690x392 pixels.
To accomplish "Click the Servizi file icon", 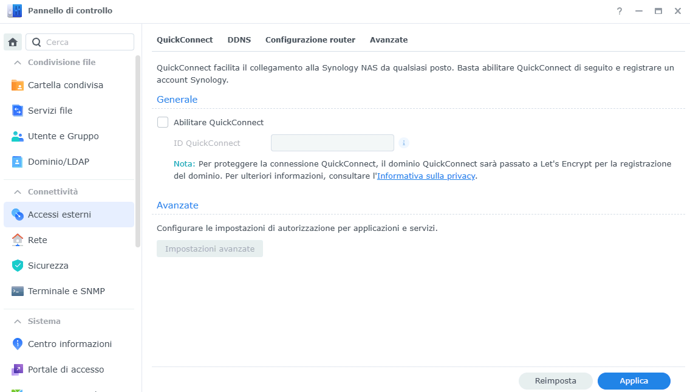I will (17, 111).
